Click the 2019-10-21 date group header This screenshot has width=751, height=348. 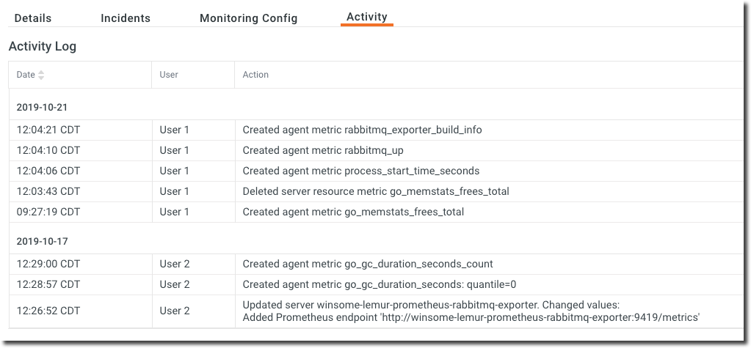(x=42, y=107)
